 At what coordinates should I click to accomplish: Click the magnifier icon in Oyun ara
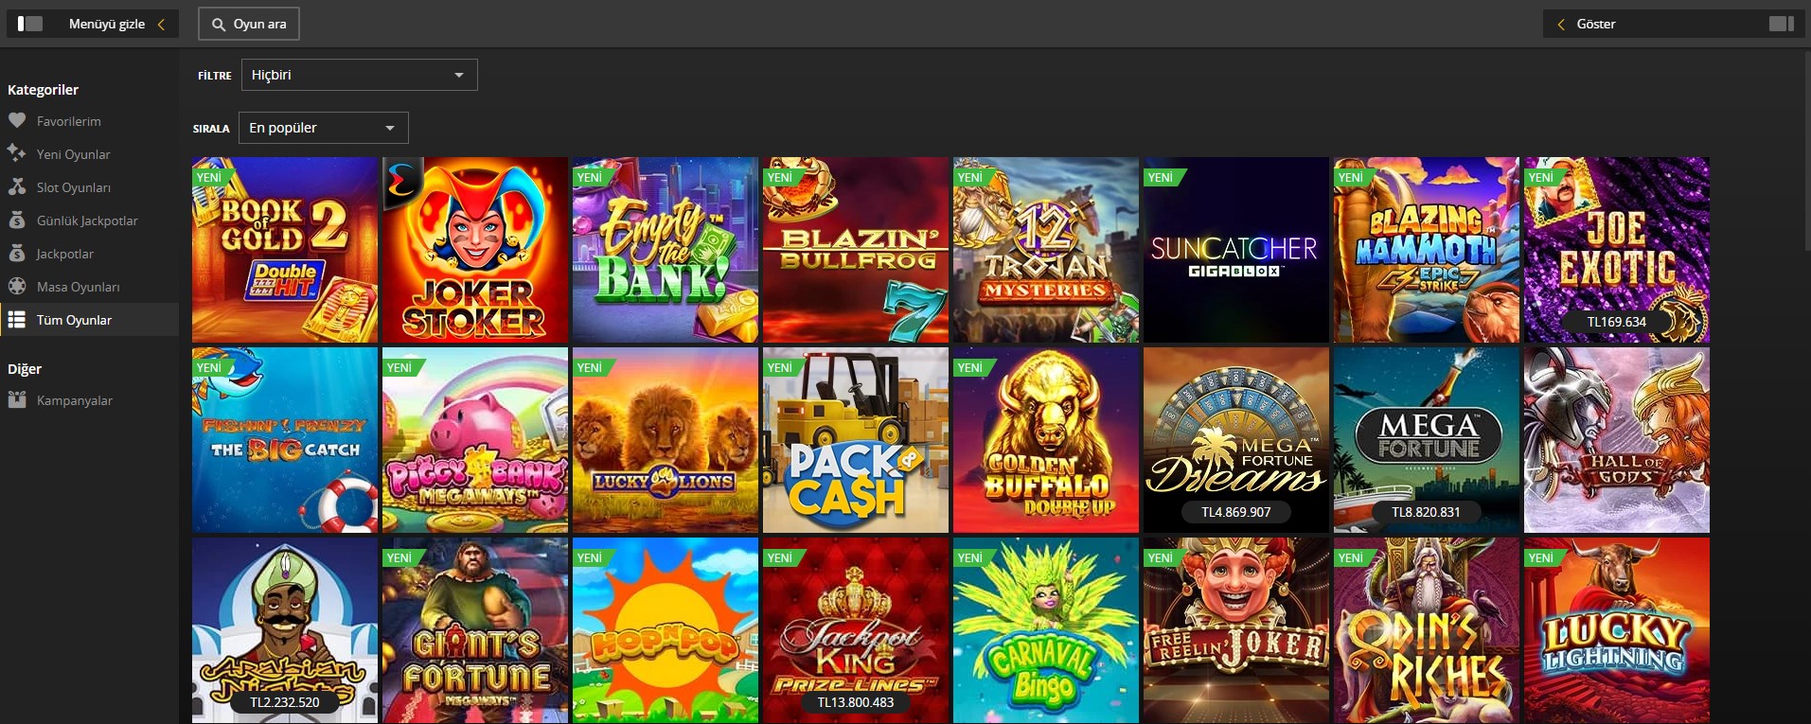click(x=219, y=25)
